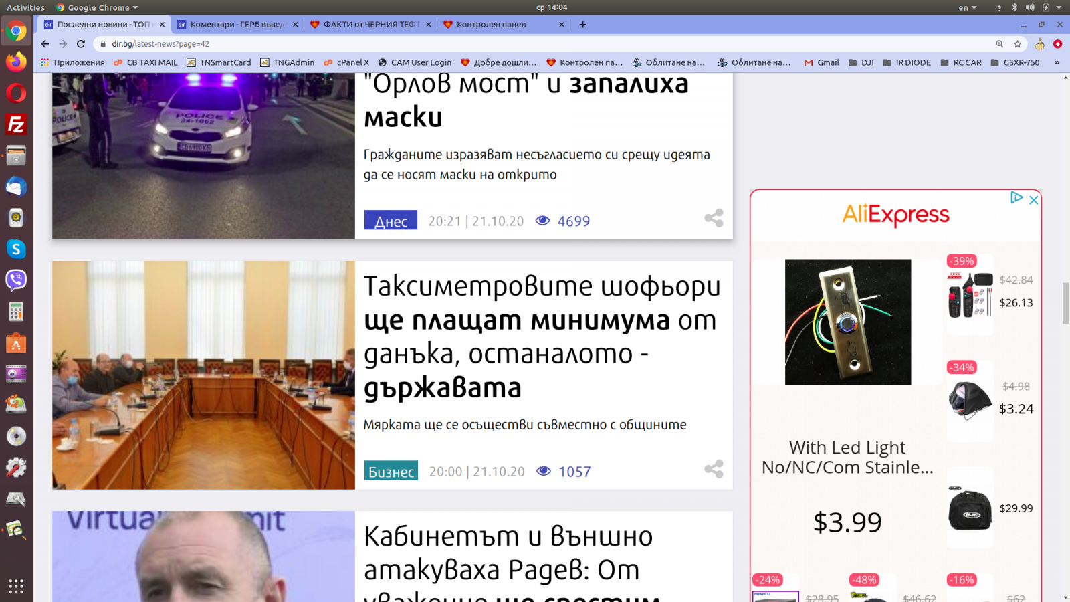Go back to previous page
1070x602 pixels.
pyautogui.click(x=45, y=44)
